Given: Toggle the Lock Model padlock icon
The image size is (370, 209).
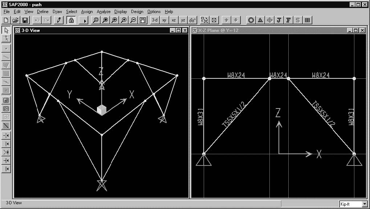Looking at the screenshot, I should click(71, 20).
